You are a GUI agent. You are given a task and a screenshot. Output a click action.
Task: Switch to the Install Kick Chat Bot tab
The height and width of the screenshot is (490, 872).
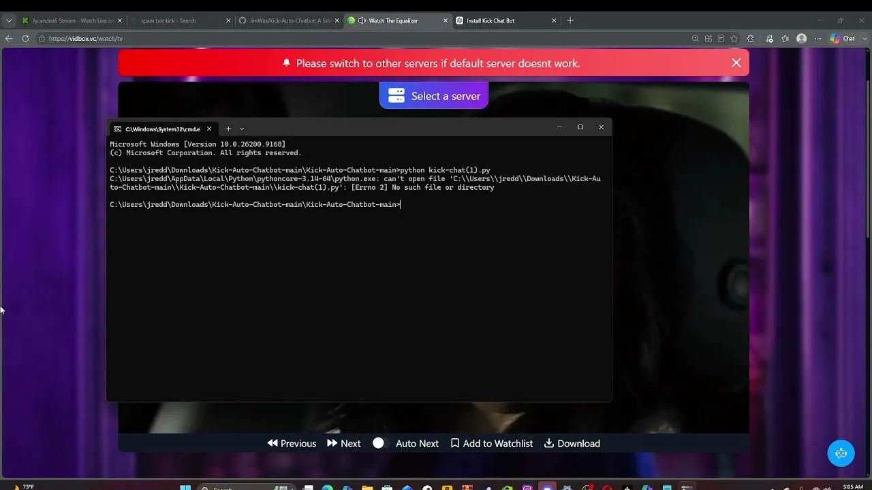coord(505,20)
